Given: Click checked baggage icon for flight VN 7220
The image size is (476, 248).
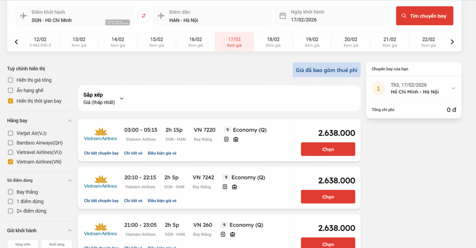Looking at the screenshot, I should pos(236,139).
